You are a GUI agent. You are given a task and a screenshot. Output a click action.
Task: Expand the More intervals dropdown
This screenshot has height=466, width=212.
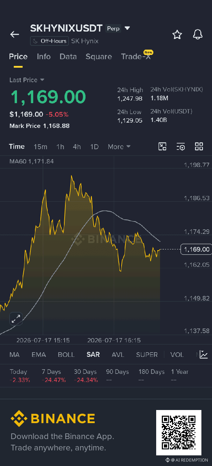click(x=119, y=147)
